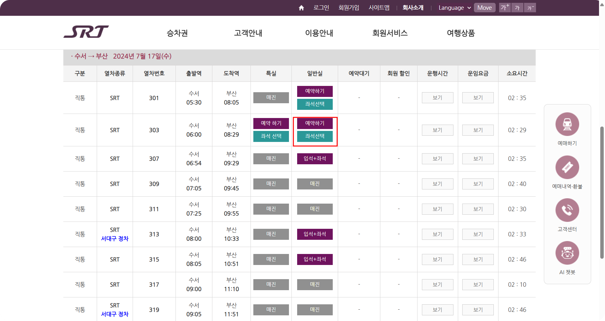The width and height of the screenshot is (605, 321).
Task: Click 로그인 in the top bar
Action: (x=321, y=8)
